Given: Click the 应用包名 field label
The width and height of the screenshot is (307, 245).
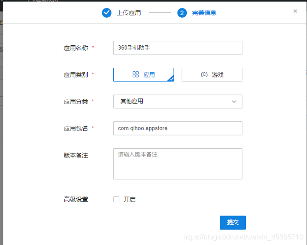Looking at the screenshot, I should point(76,128).
